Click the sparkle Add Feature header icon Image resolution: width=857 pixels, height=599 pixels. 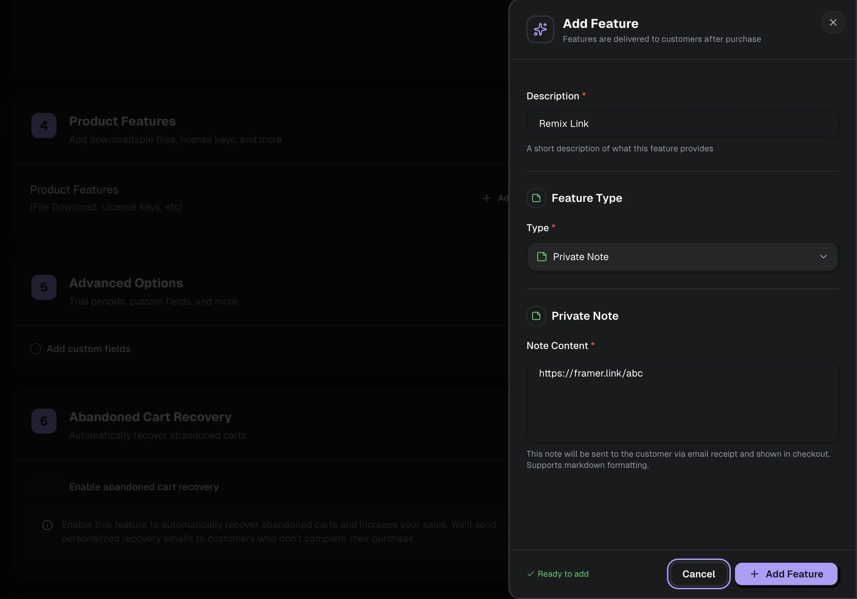(540, 29)
